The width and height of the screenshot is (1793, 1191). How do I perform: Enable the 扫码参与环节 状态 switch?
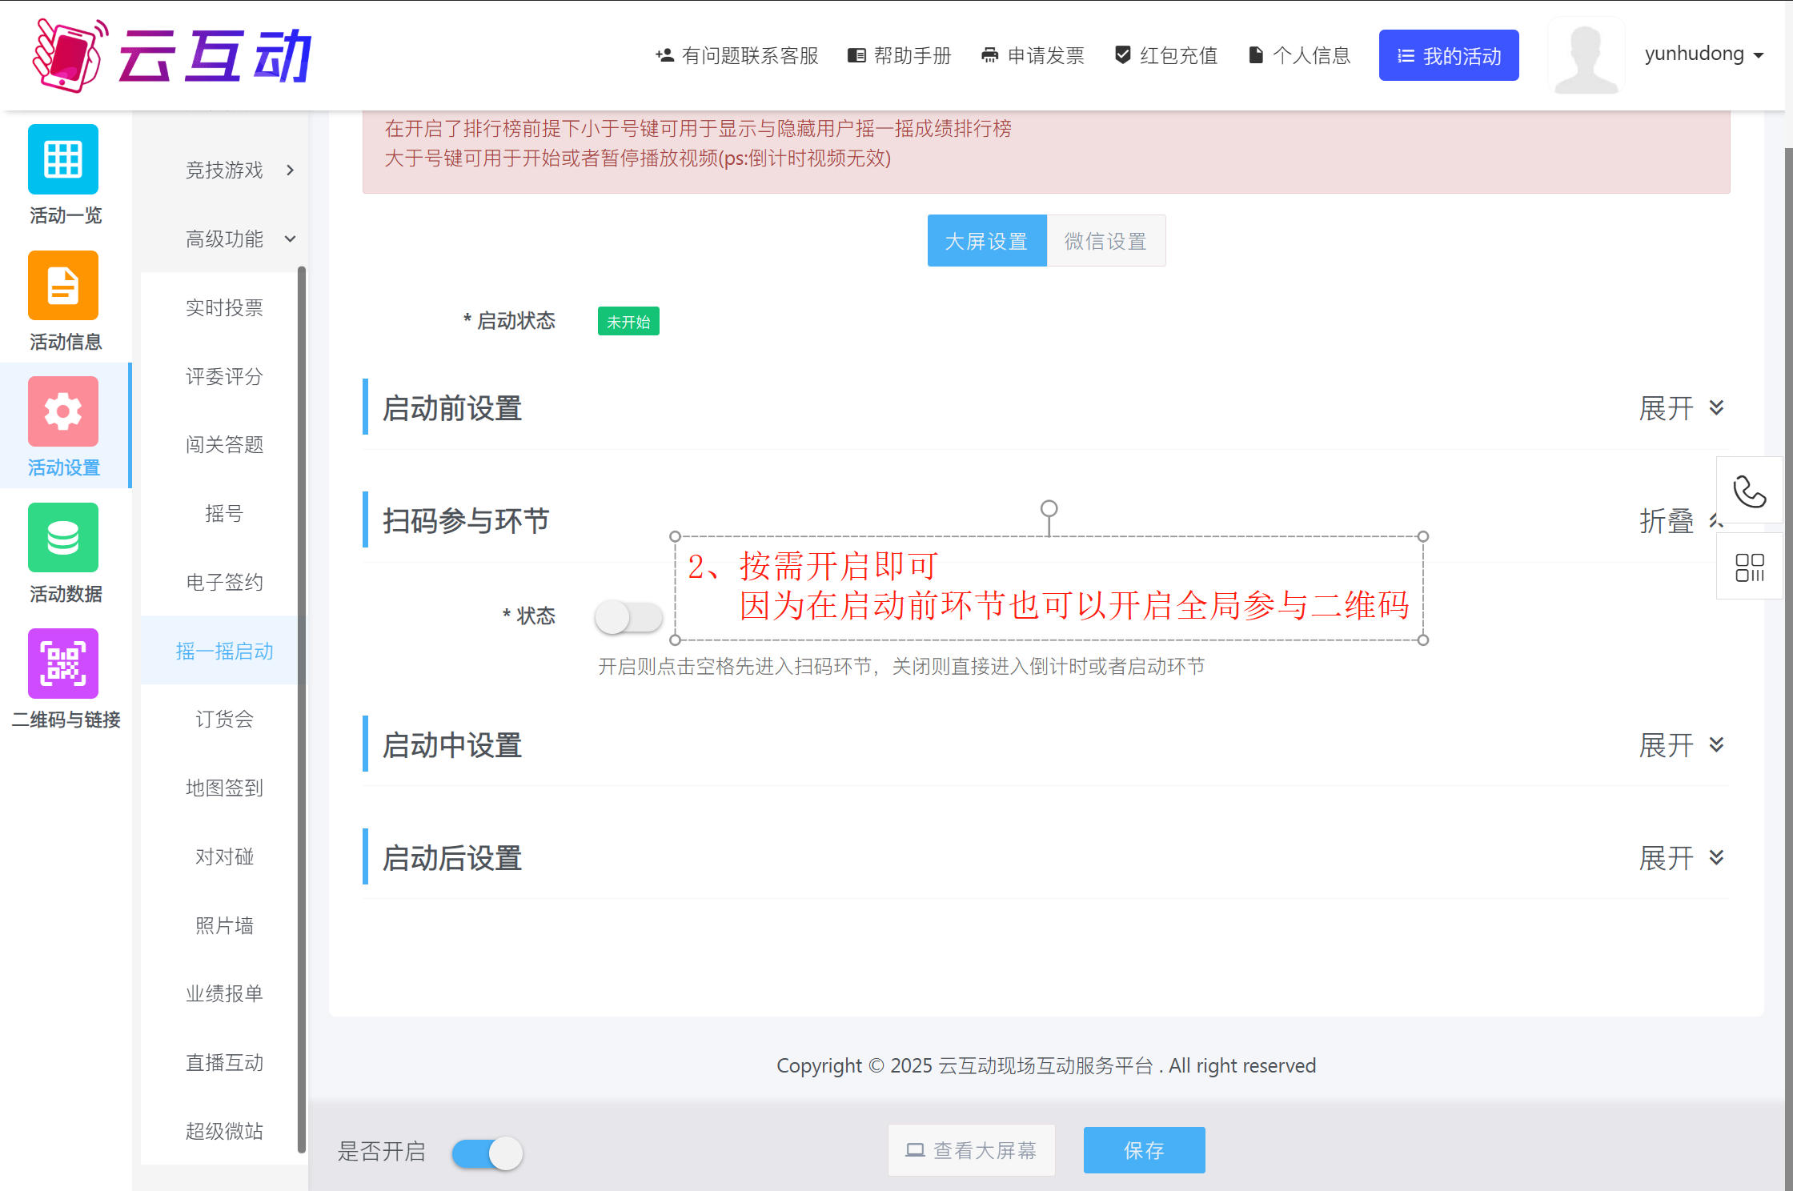628,617
